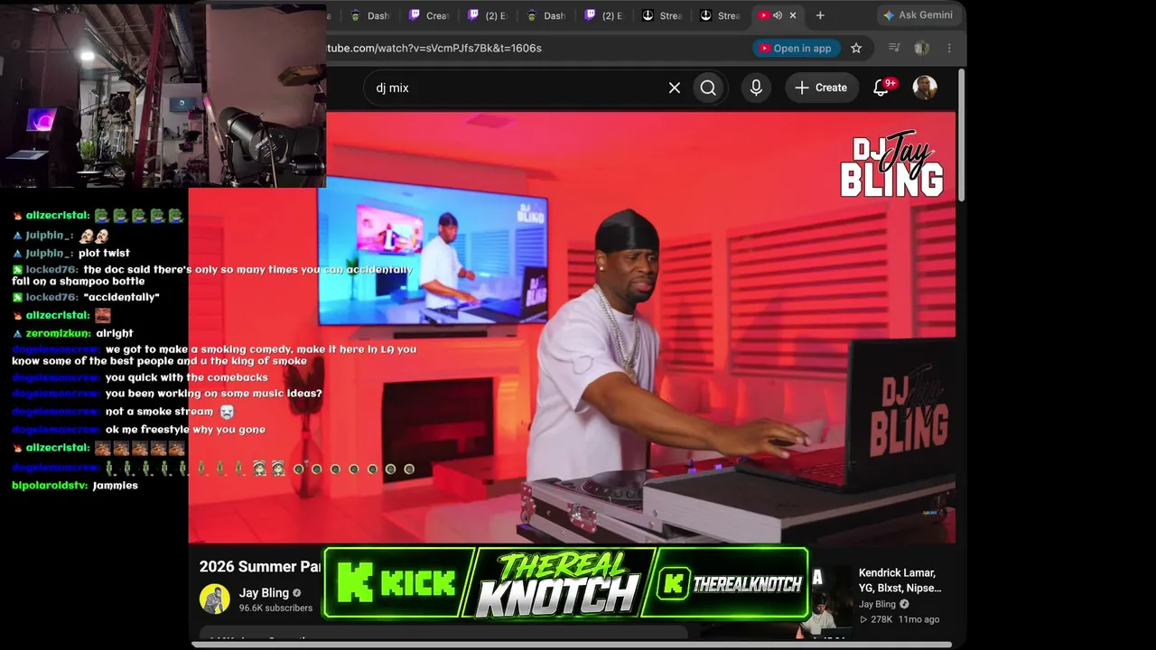
Task: Click the YouTube search magnifier button
Action: click(708, 88)
